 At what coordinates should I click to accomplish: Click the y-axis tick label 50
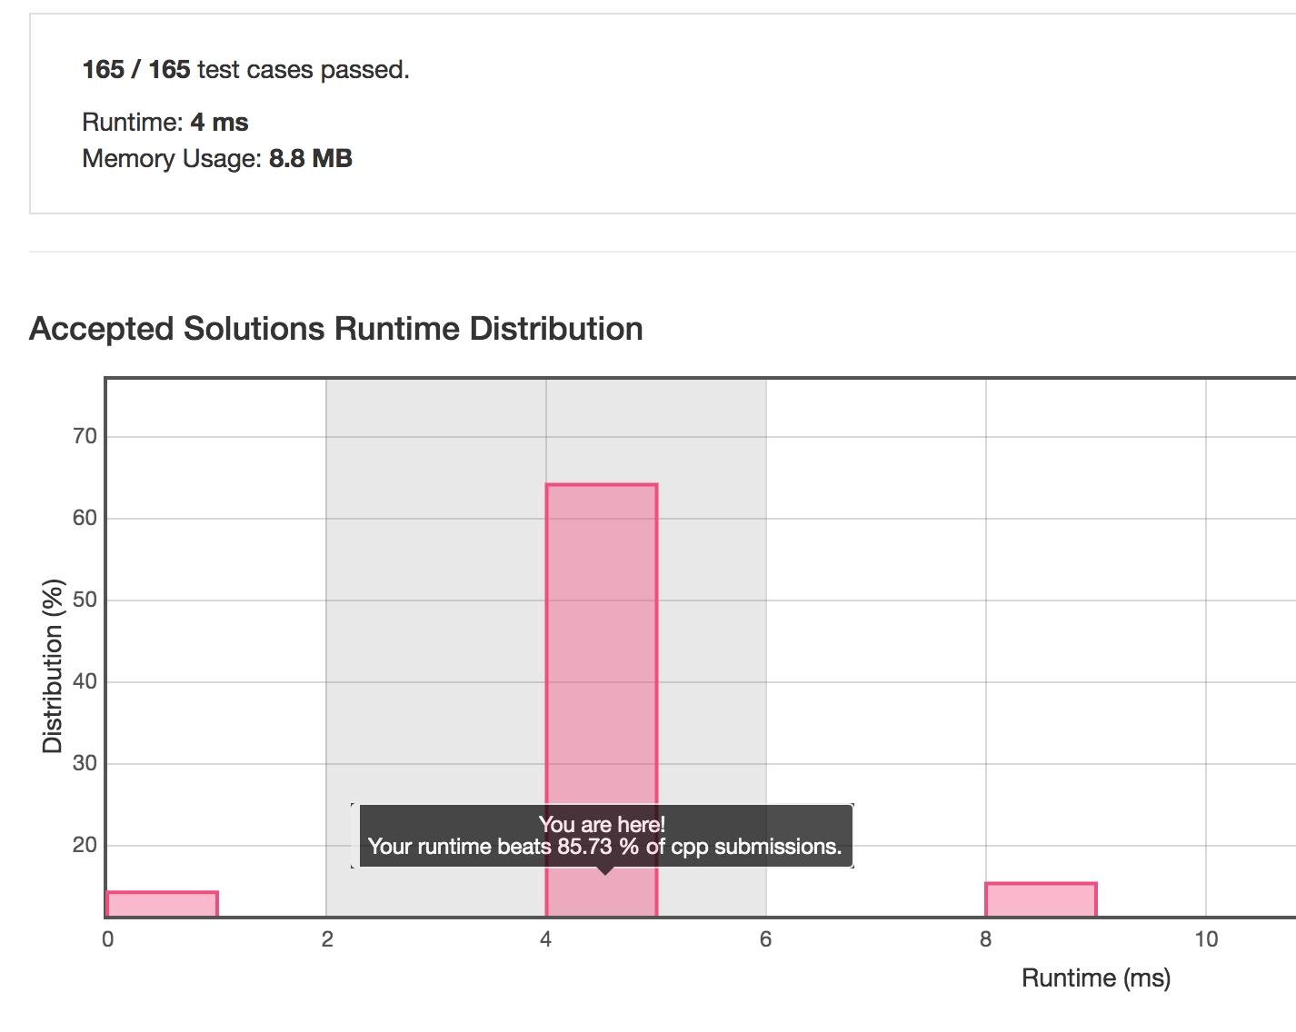[85, 600]
